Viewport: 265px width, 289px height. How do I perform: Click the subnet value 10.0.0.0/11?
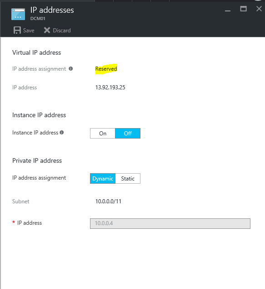click(x=108, y=201)
